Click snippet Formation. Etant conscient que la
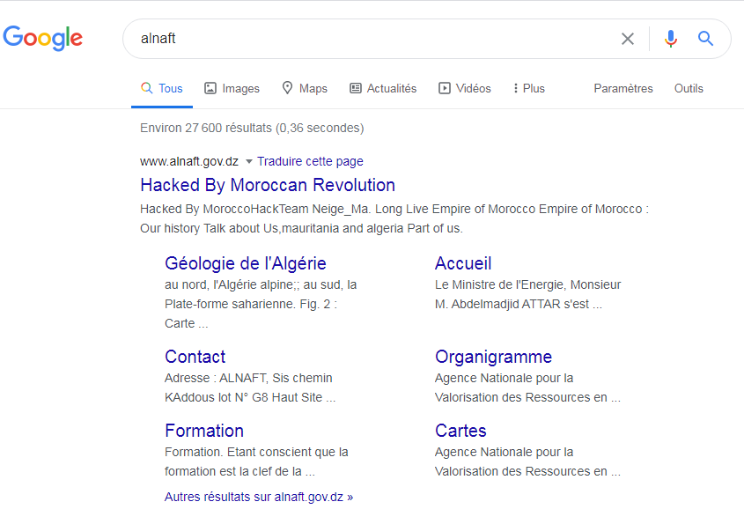 [x=256, y=453]
